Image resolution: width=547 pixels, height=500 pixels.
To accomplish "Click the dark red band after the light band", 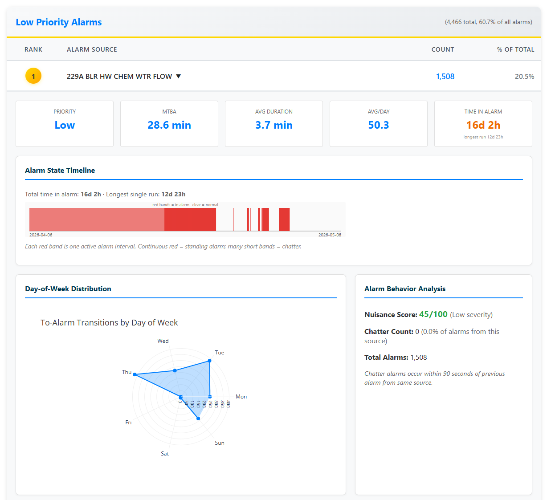I will (190, 220).
